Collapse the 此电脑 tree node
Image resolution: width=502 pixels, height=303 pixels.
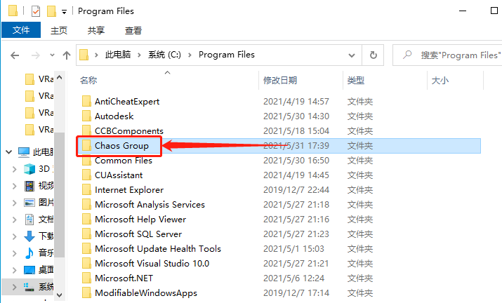(x=9, y=152)
